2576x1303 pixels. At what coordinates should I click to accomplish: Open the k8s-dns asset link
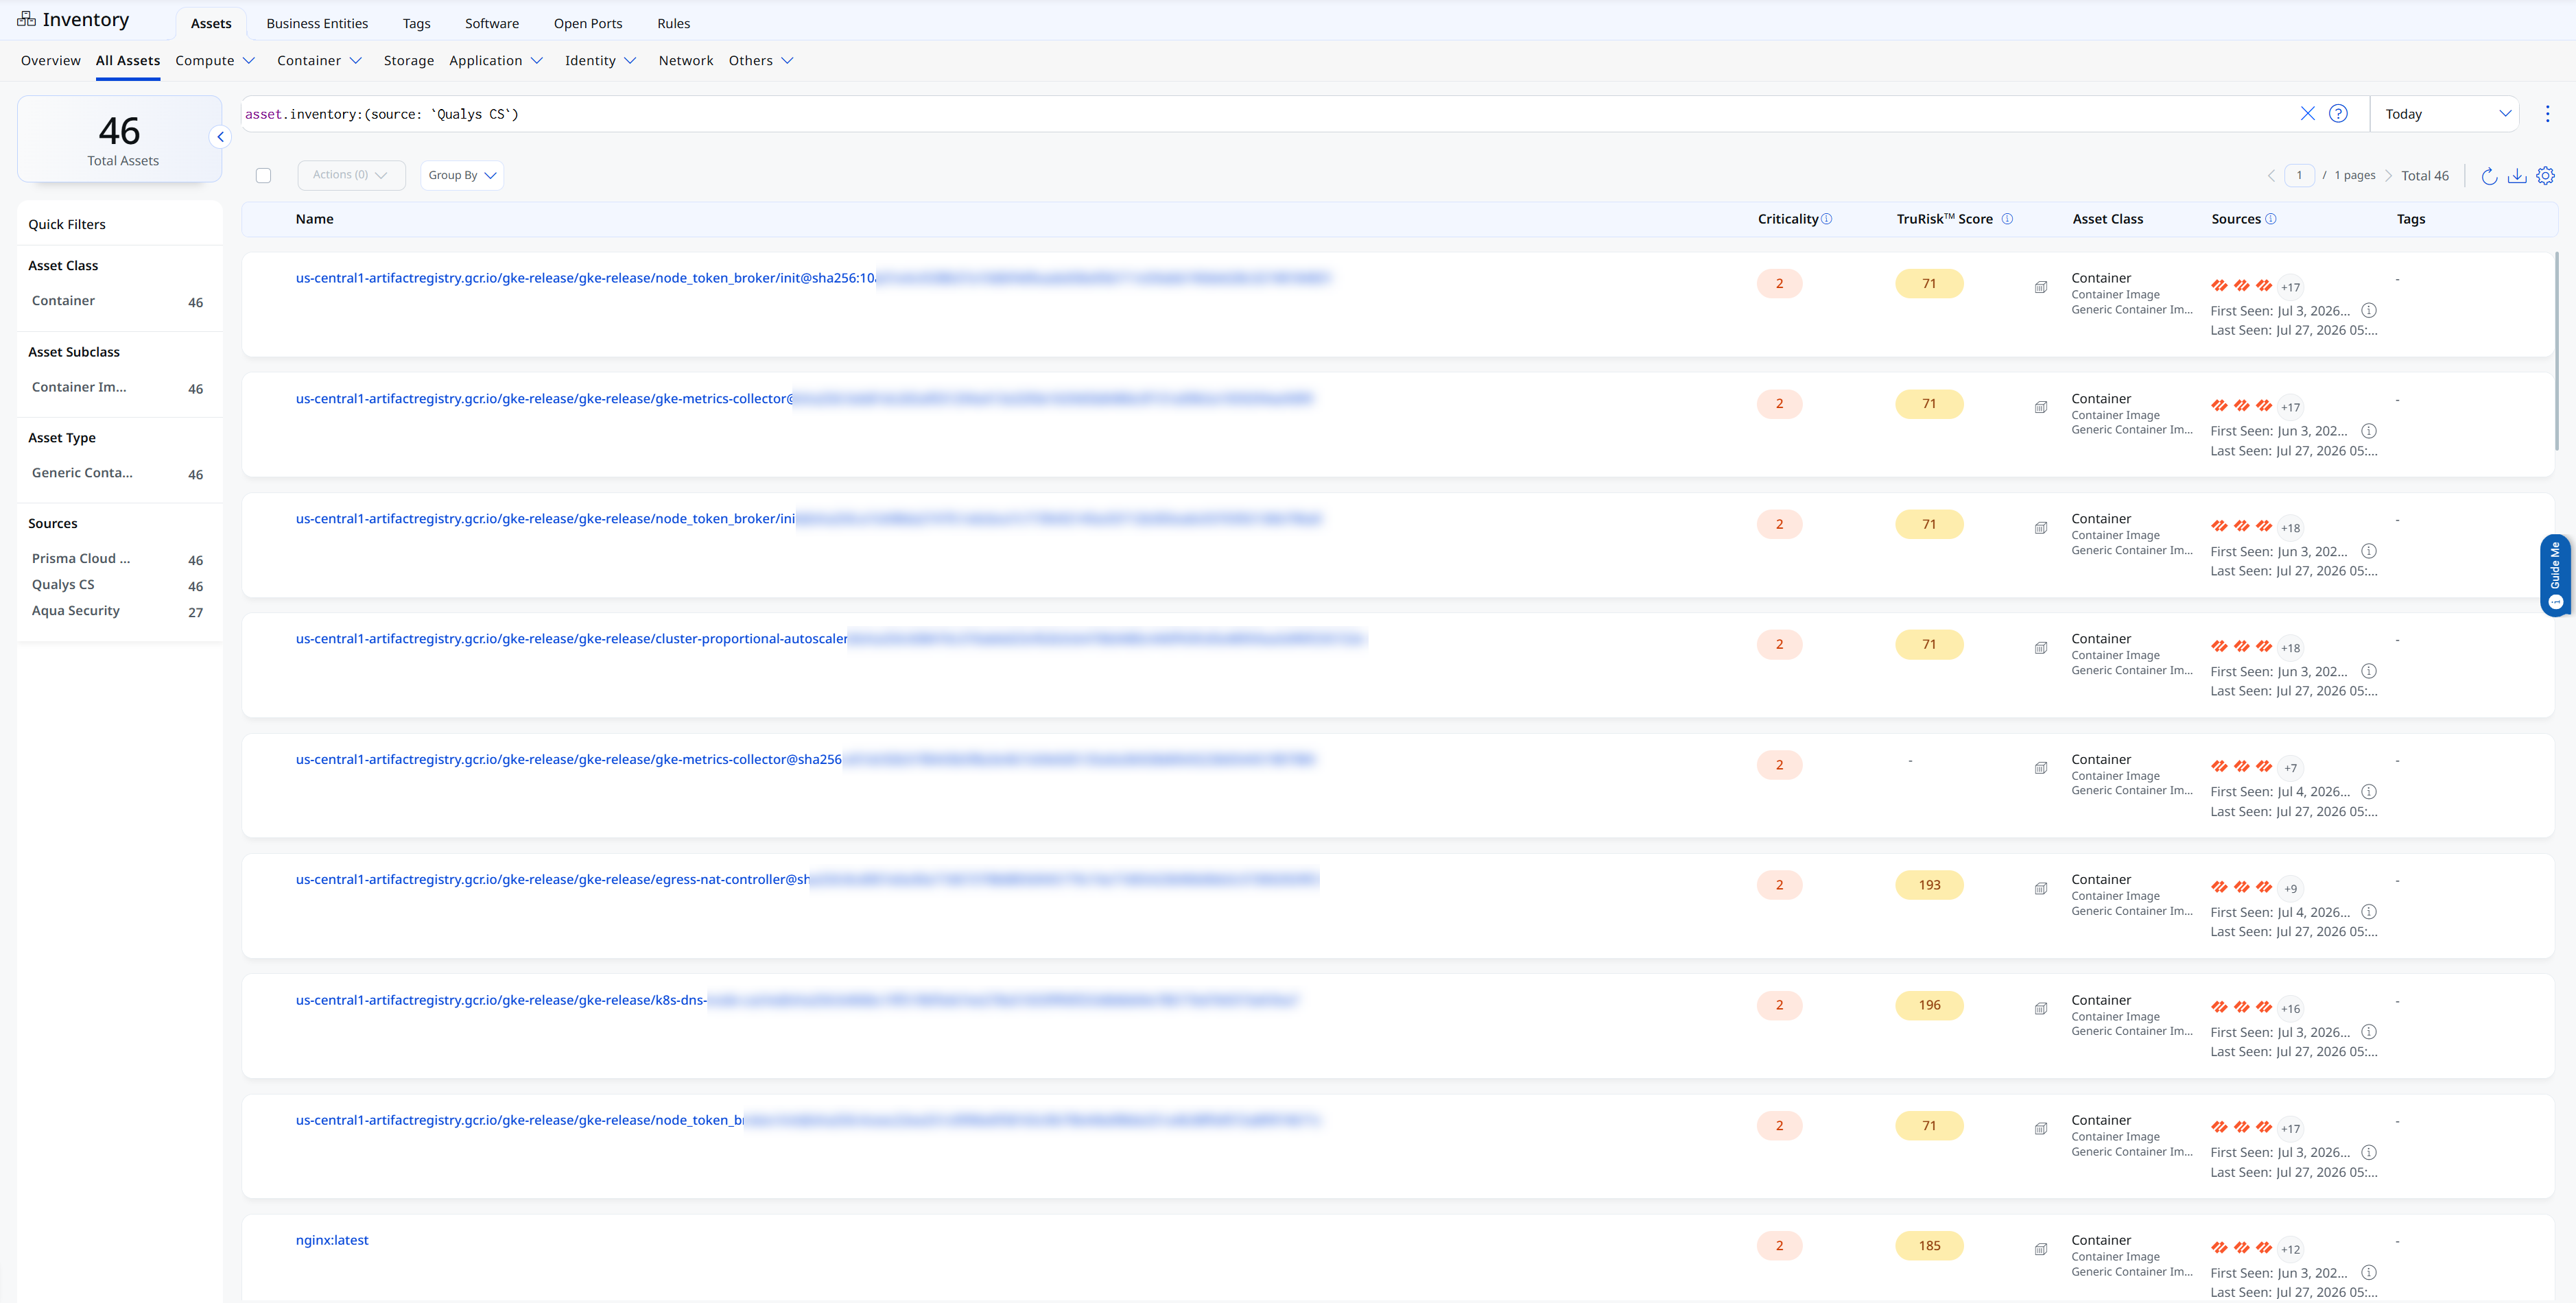(796, 1000)
